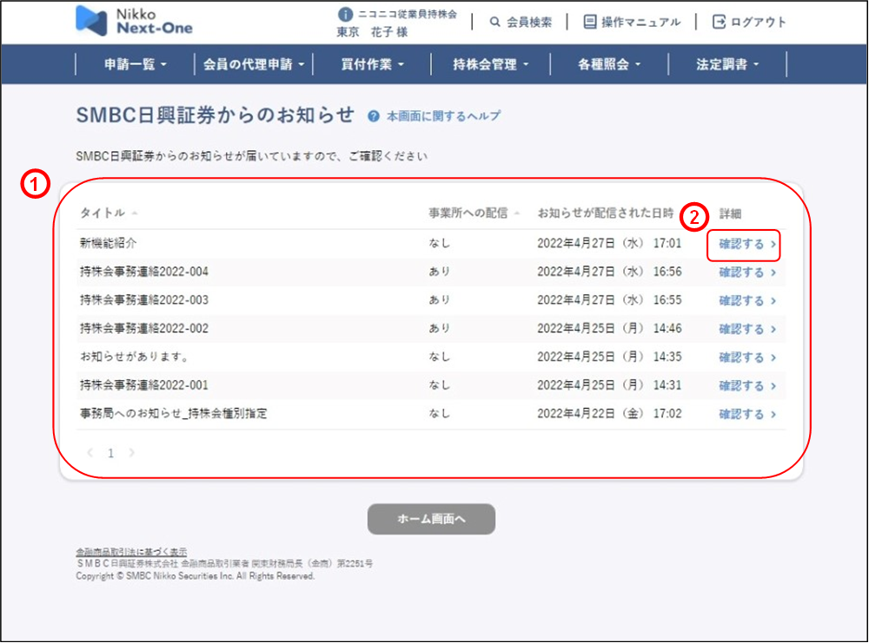Click the date 2022年4月25日 14:46
The height and width of the screenshot is (643, 869).
tap(609, 328)
